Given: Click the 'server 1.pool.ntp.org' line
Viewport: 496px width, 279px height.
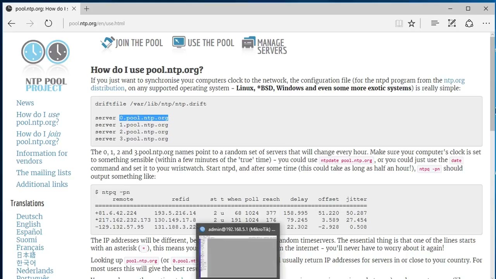Looking at the screenshot, I should click(x=132, y=125).
